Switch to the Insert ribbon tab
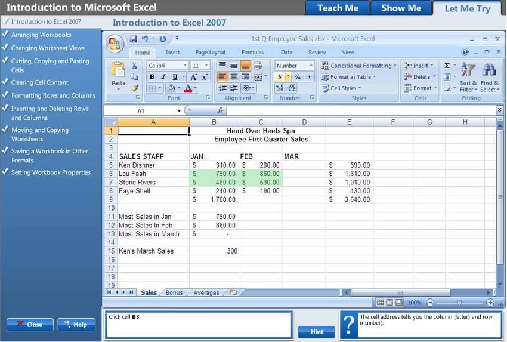Screen dimensions: 507x342 point(172,52)
